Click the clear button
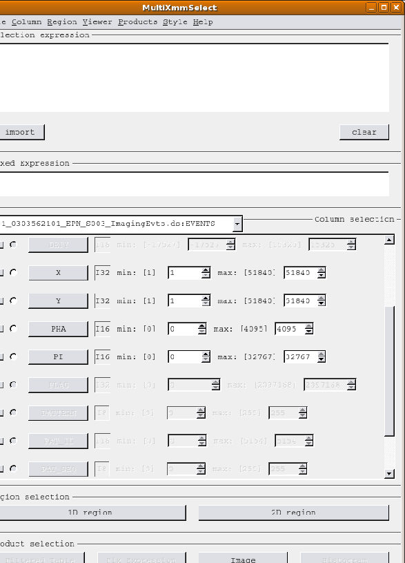 tap(364, 132)
